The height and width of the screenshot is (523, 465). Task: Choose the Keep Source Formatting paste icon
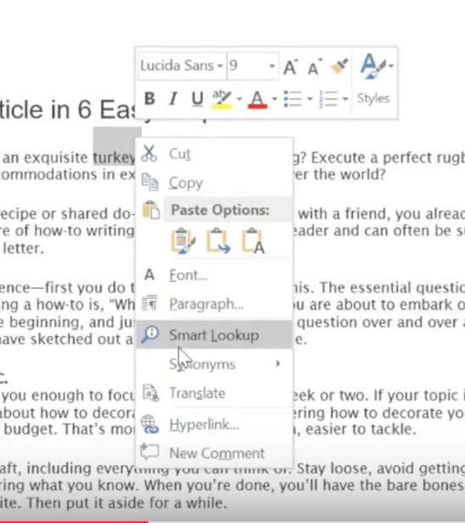[182, 241]
